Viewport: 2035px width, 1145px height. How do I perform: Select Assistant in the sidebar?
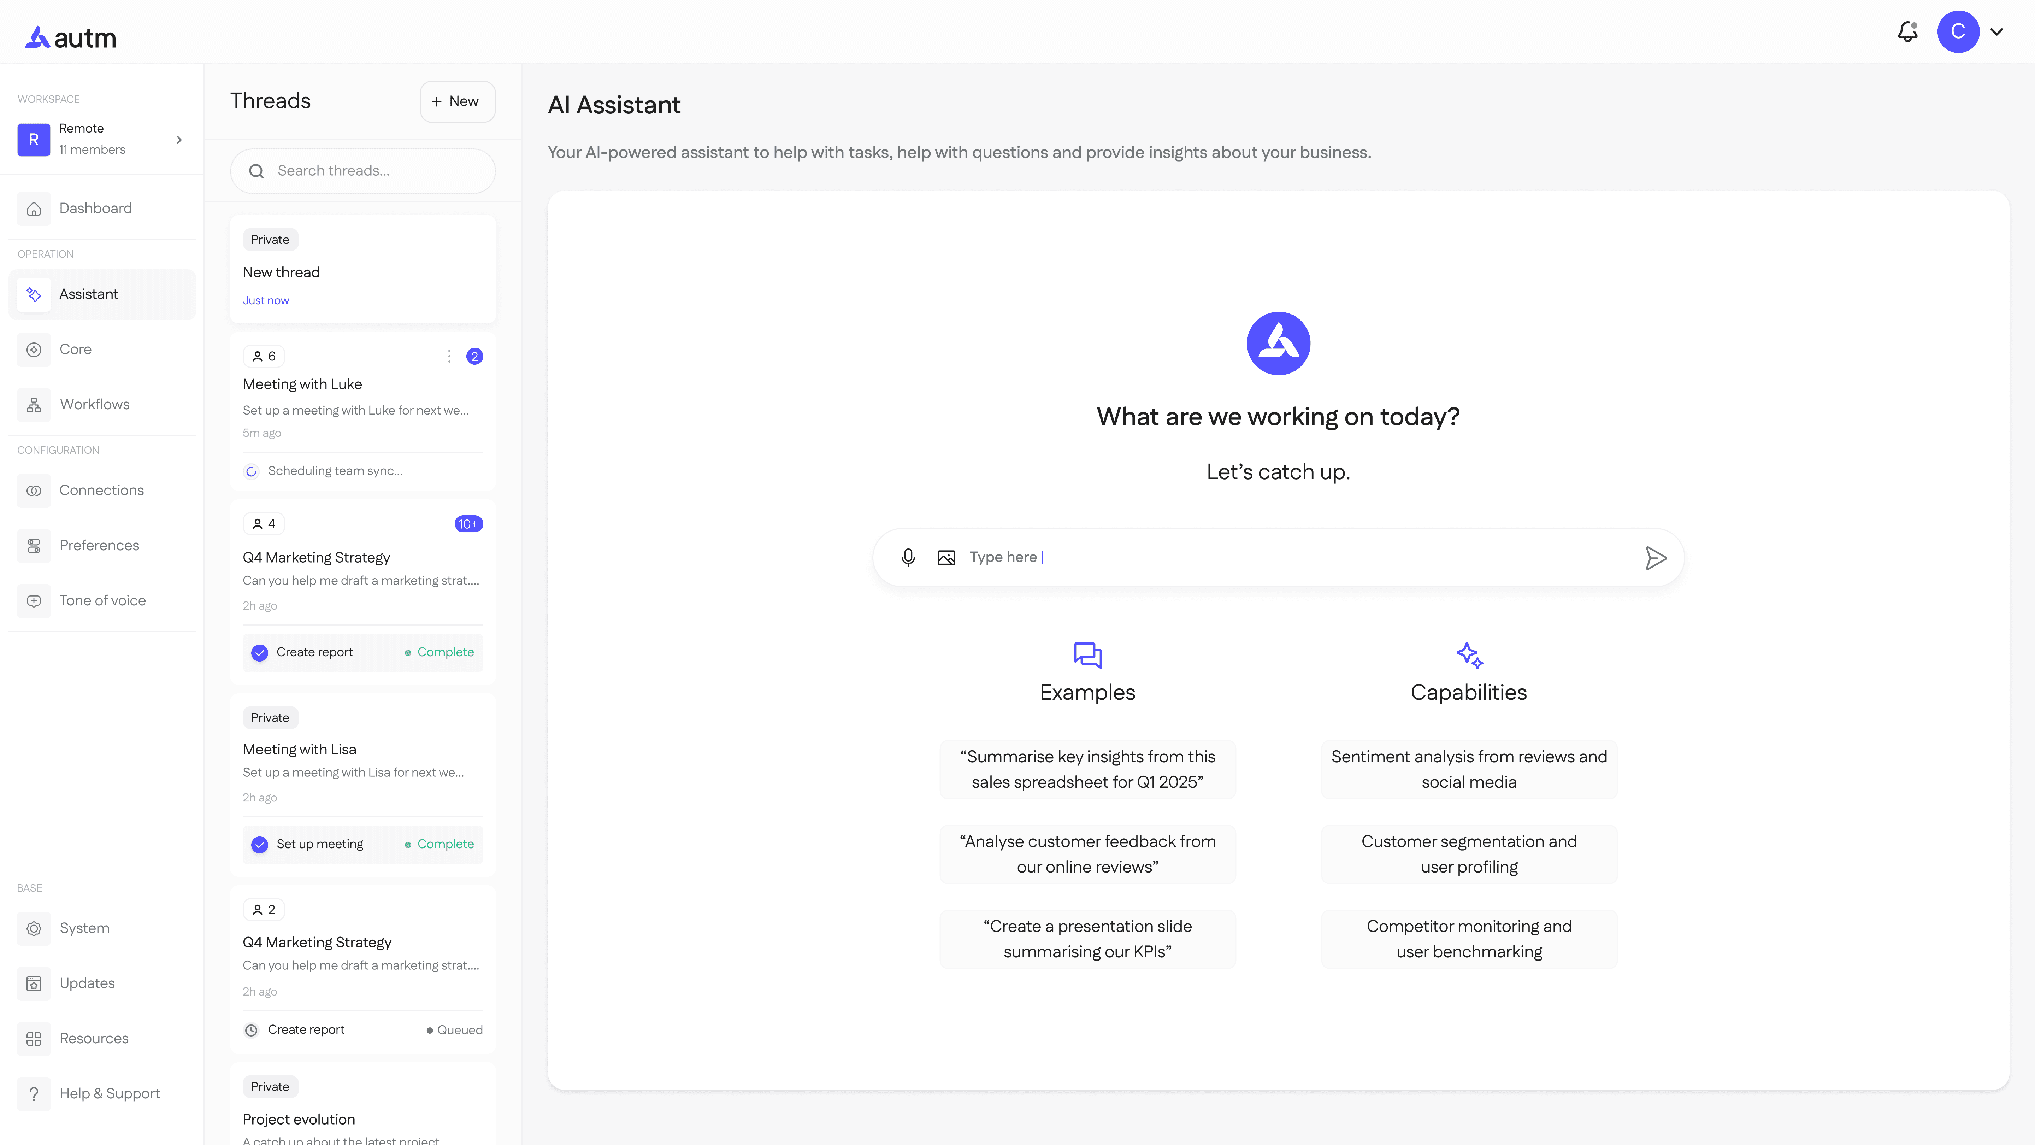(102, 294)
